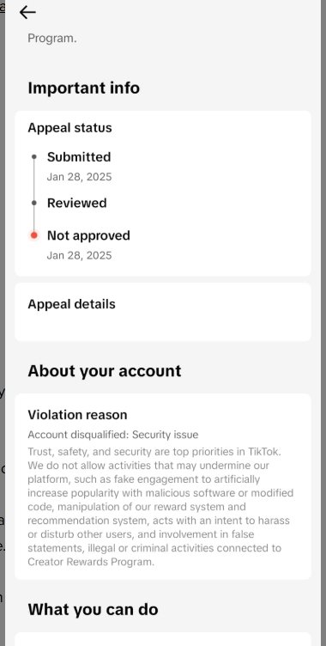This screenshot has height=646, width=326.
Task: Click the Creator Rewards Program mention
Action: pyautogui.click(x=91, y=562)
